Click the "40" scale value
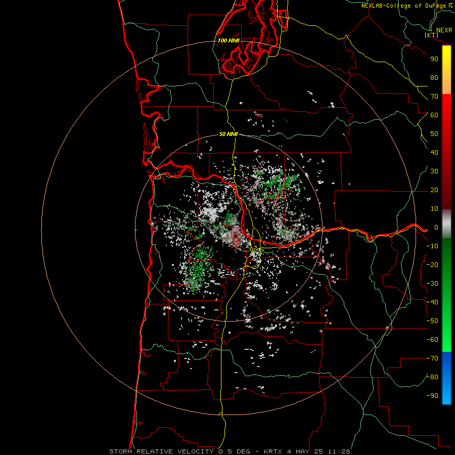455x455 pixels. tap(434, 153)
